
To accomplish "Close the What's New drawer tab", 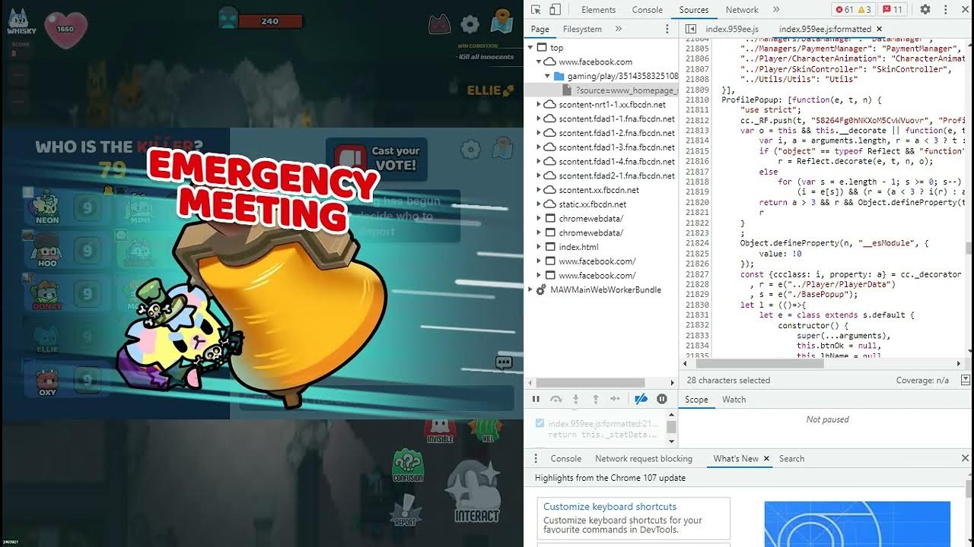I will [766, 458].
